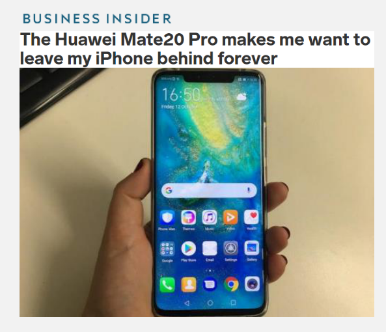Open the Contacts app icon
Screen dimensions: 386x332
(x=189, y=284)
